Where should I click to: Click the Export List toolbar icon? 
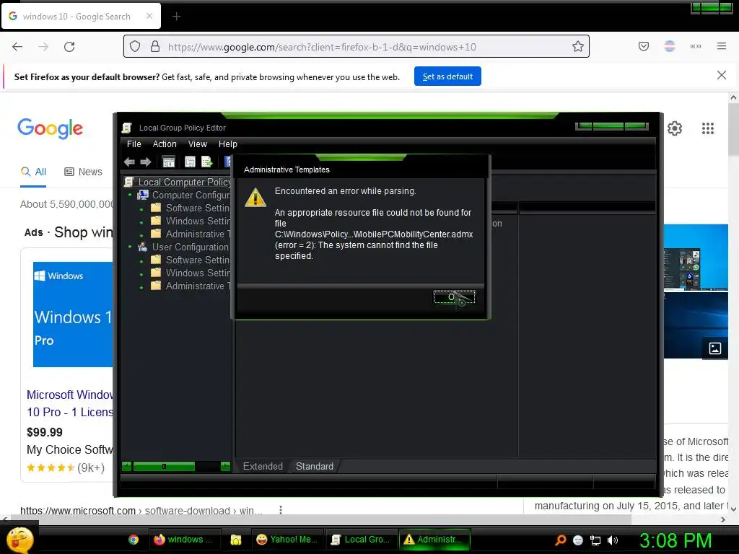[x=207, y=162]
